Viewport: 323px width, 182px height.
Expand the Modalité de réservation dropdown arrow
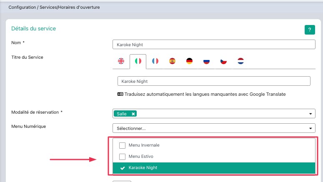point(310,114)
